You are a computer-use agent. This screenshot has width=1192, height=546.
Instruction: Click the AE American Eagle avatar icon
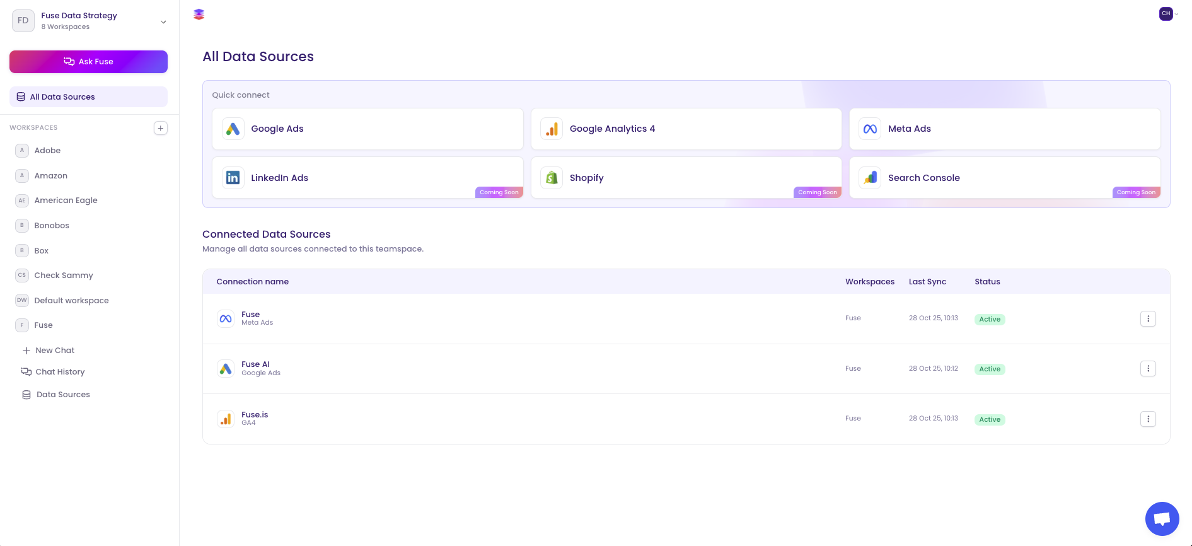(x=22, y=200)
